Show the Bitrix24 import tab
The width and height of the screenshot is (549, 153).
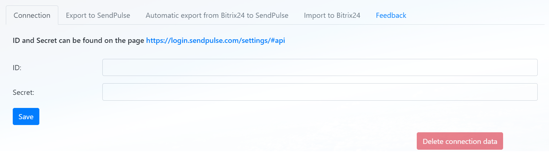332,15
